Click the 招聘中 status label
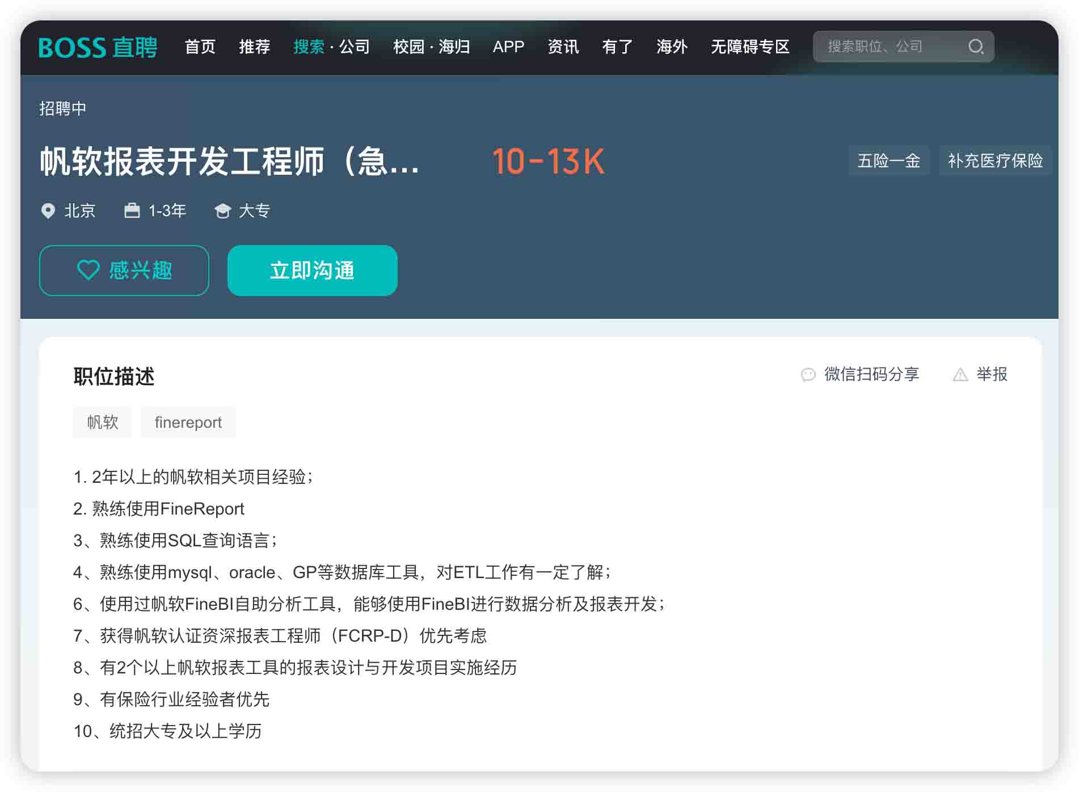This screenshot has width=1079, height=792. (x=62, y=108)
